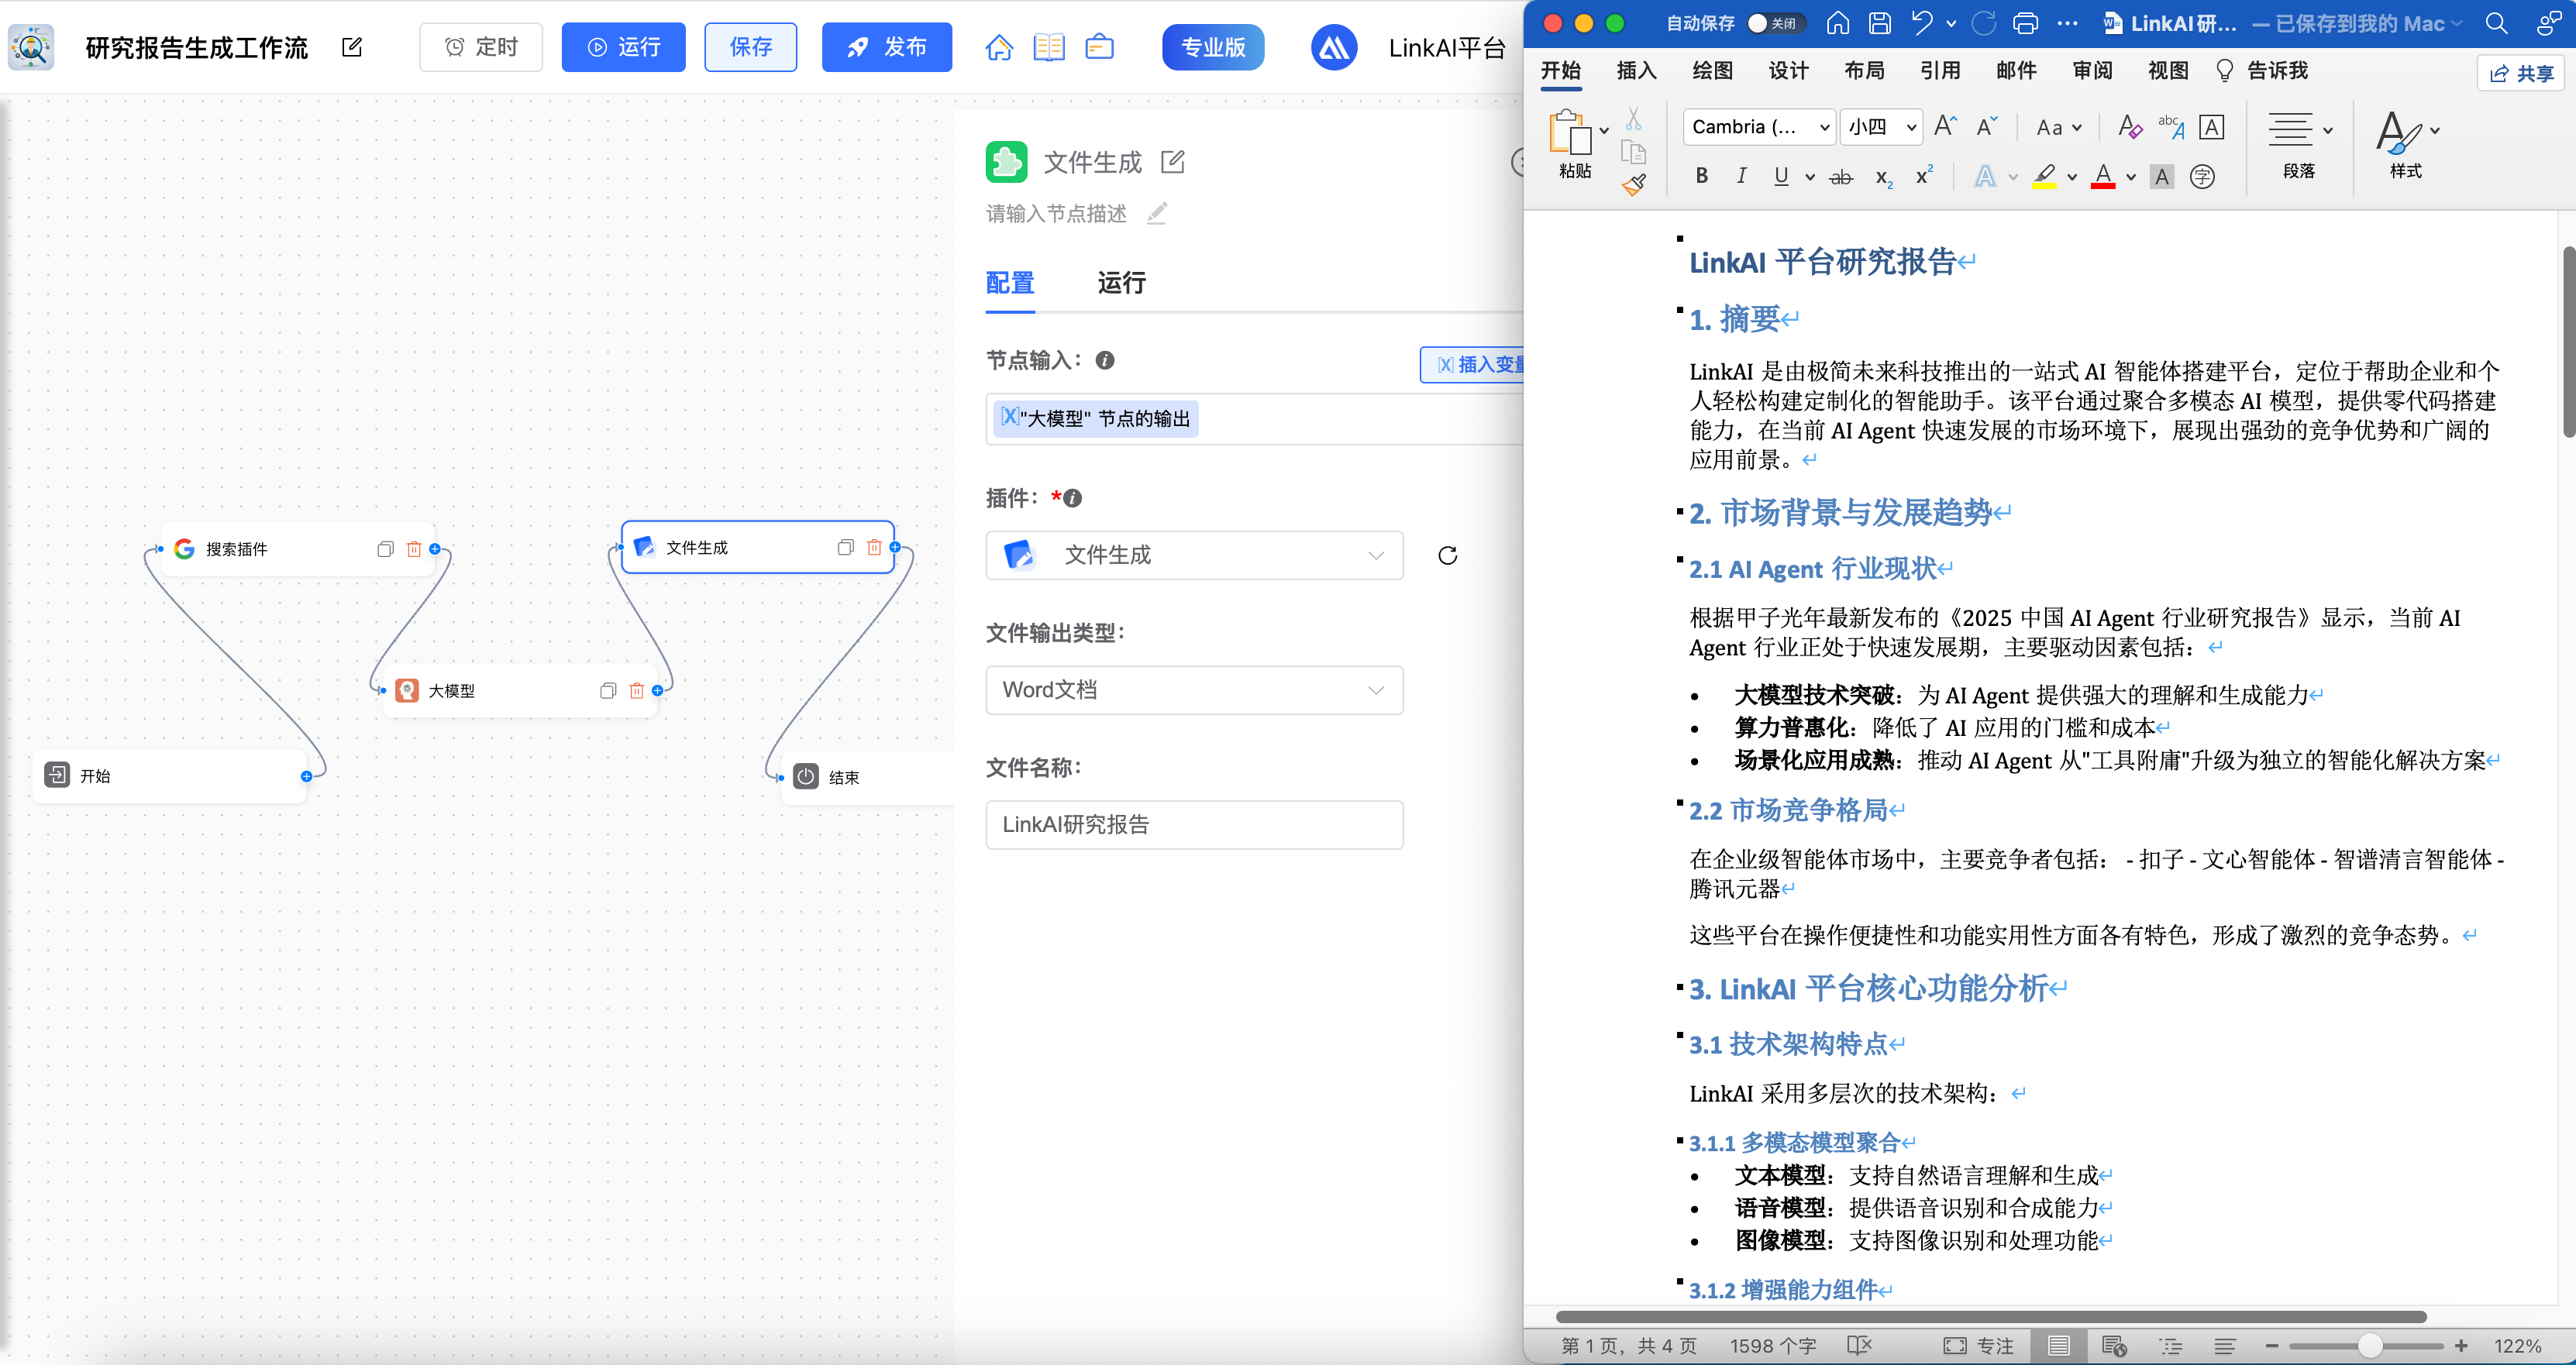
Task: Click the card icon next to the book icon
Action: 1099,47
